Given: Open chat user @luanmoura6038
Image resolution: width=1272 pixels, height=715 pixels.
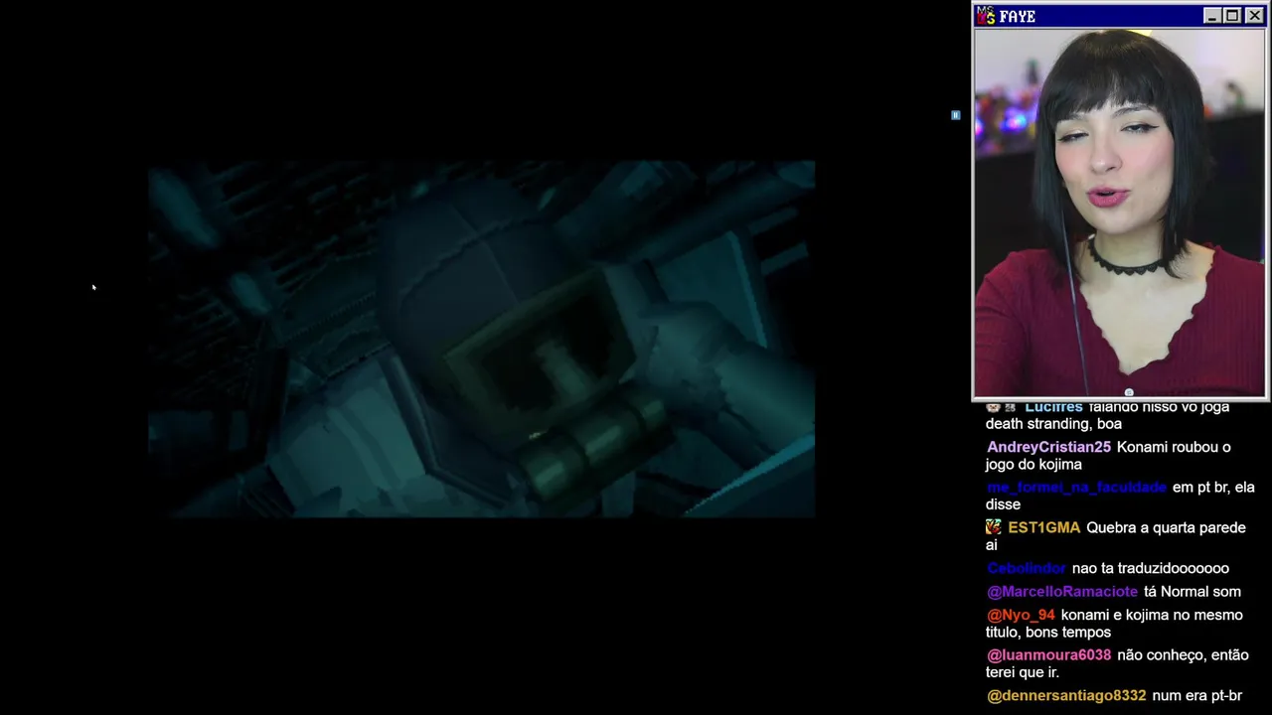Looking at the screenshot, I should 1048,655.
